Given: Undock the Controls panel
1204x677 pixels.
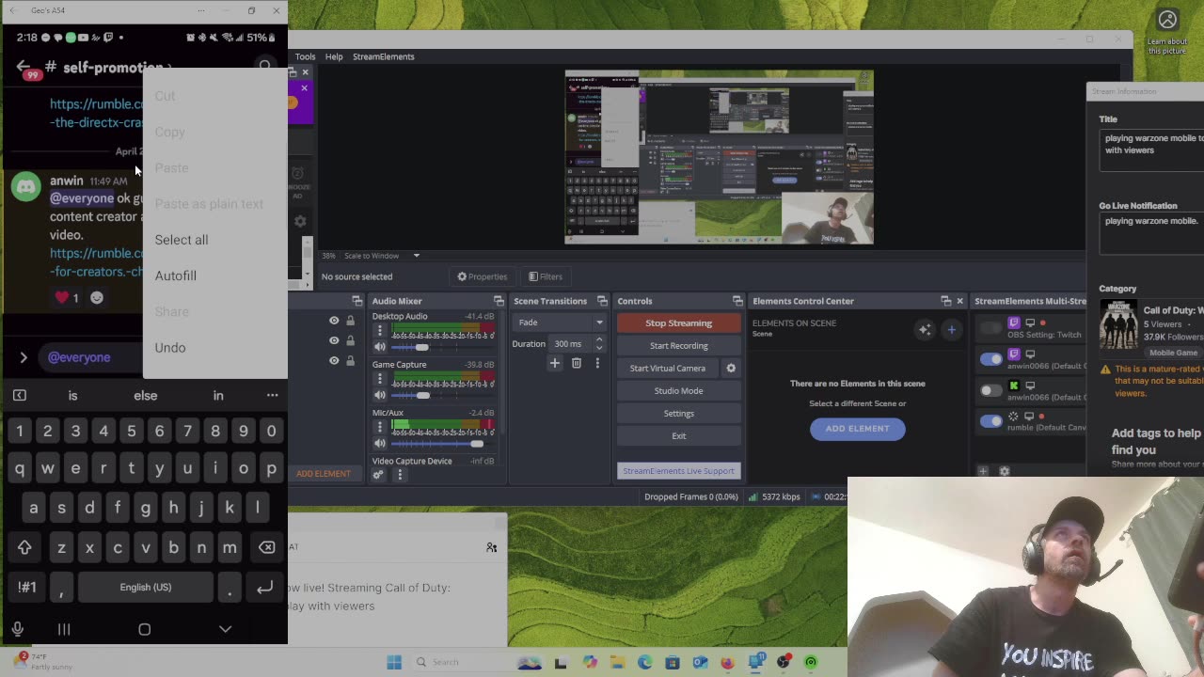Looking at the screenshot, I should pos(737,301).
